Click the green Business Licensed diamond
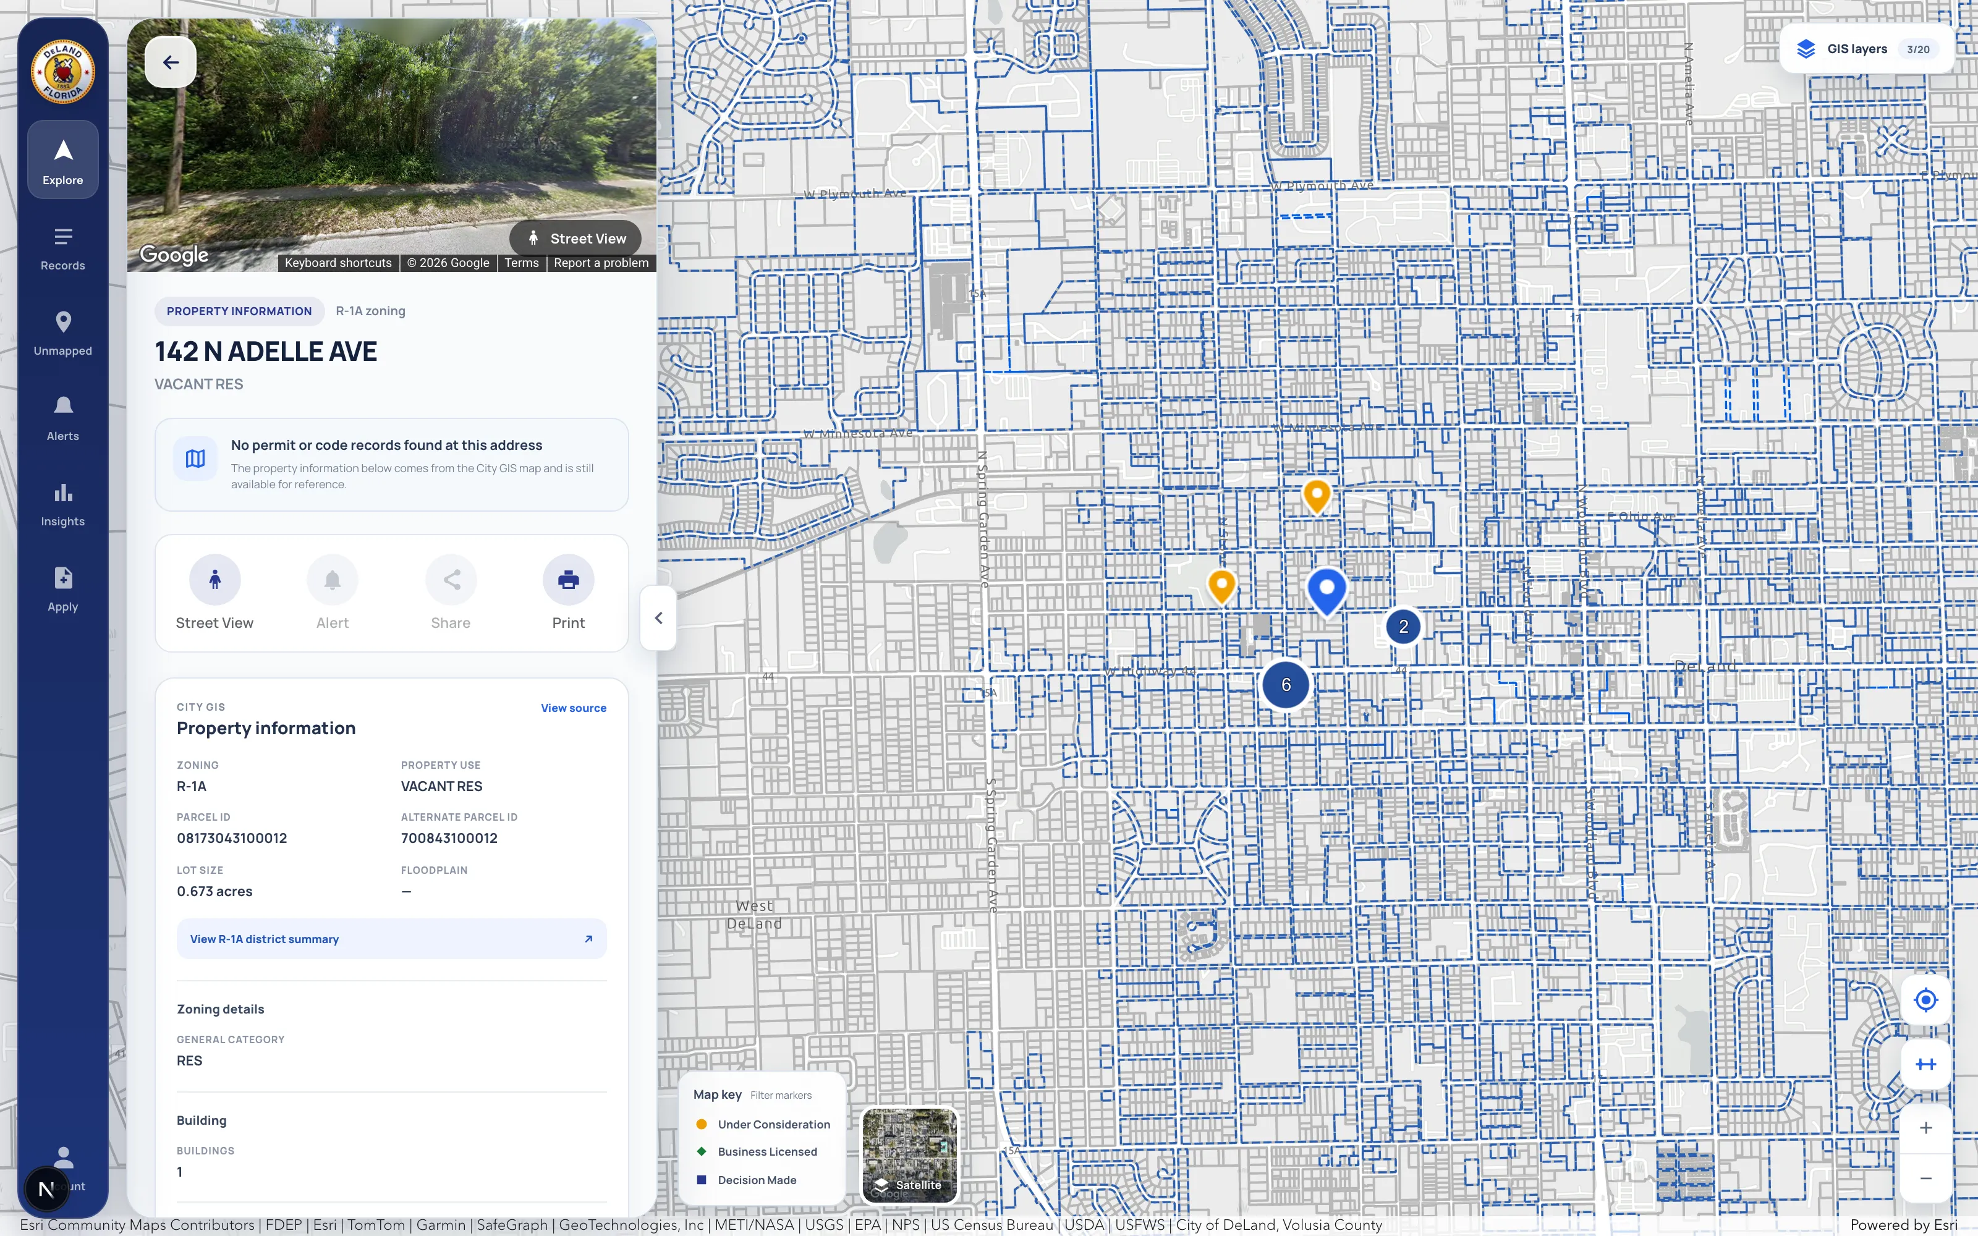The image size is (1978, 1236). click(x=702, y=1152)
